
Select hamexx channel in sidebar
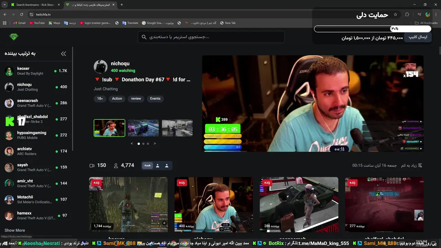tap(36, 216)
